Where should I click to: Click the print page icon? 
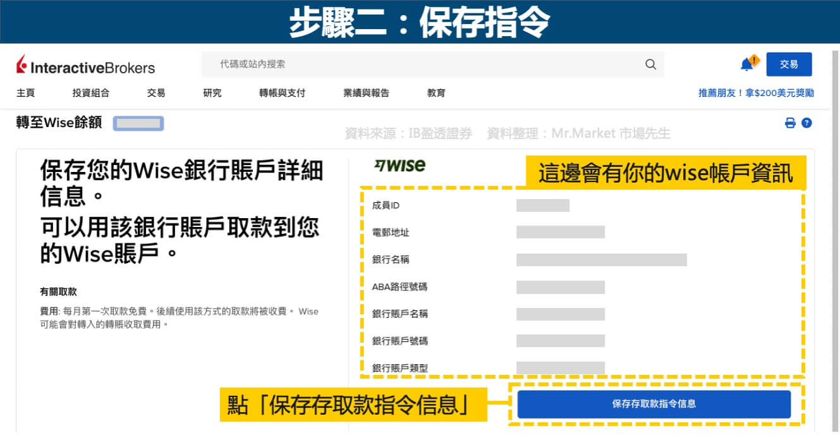pyautogui.click(x=790, y=123)
